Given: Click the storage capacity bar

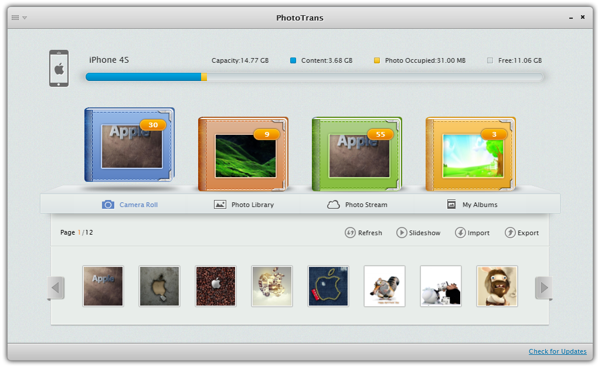Looking at the screenshot, I should pyautogui.click(x=314, y=77).
